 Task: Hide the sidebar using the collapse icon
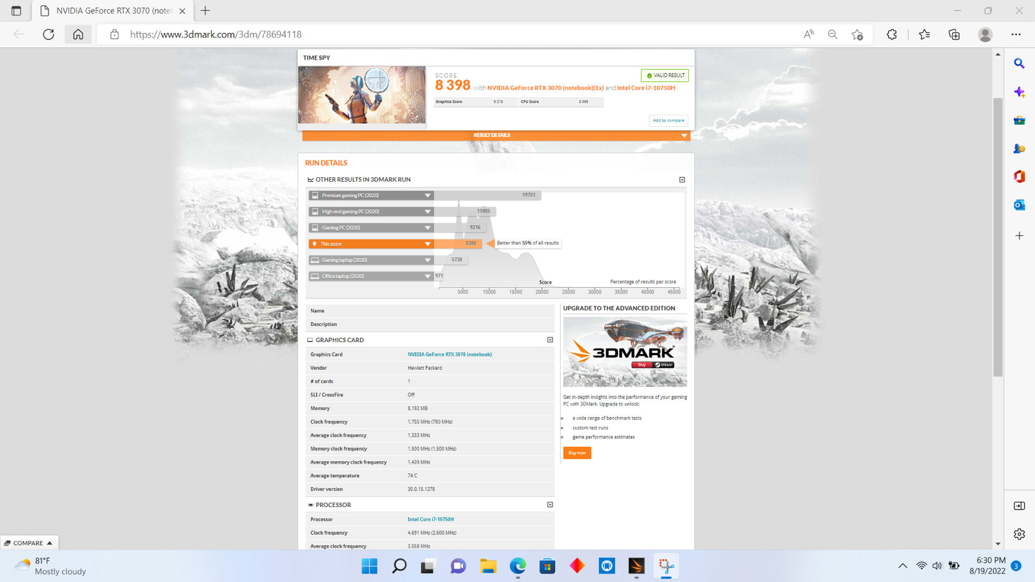(1019, 506)
